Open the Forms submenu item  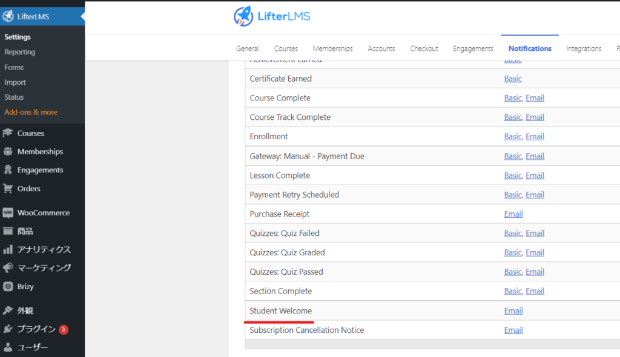(x=14, y=67)
